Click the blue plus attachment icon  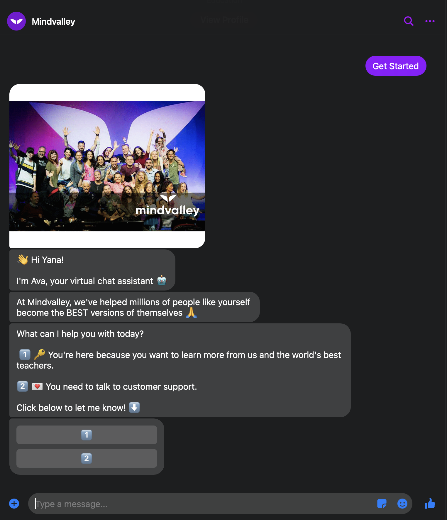(x=14, y=504)
